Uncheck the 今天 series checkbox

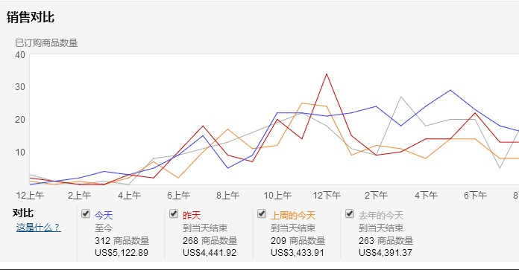tap(86, 213)
